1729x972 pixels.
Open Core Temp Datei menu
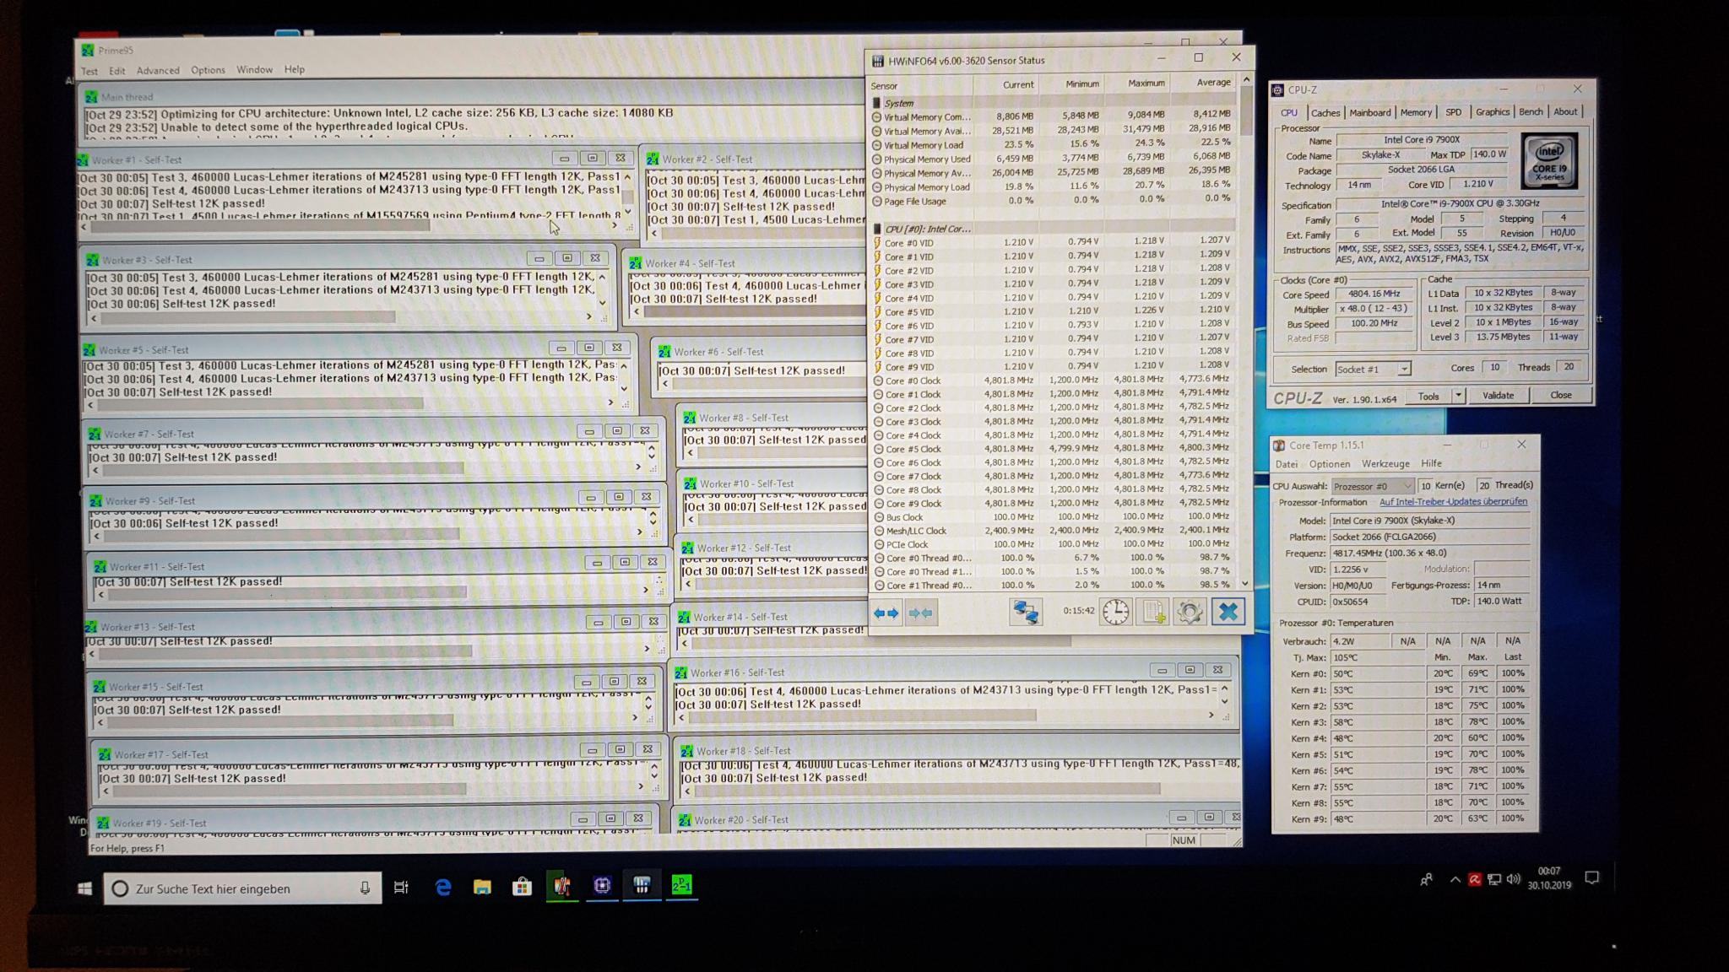click(x=1287, y=464)
